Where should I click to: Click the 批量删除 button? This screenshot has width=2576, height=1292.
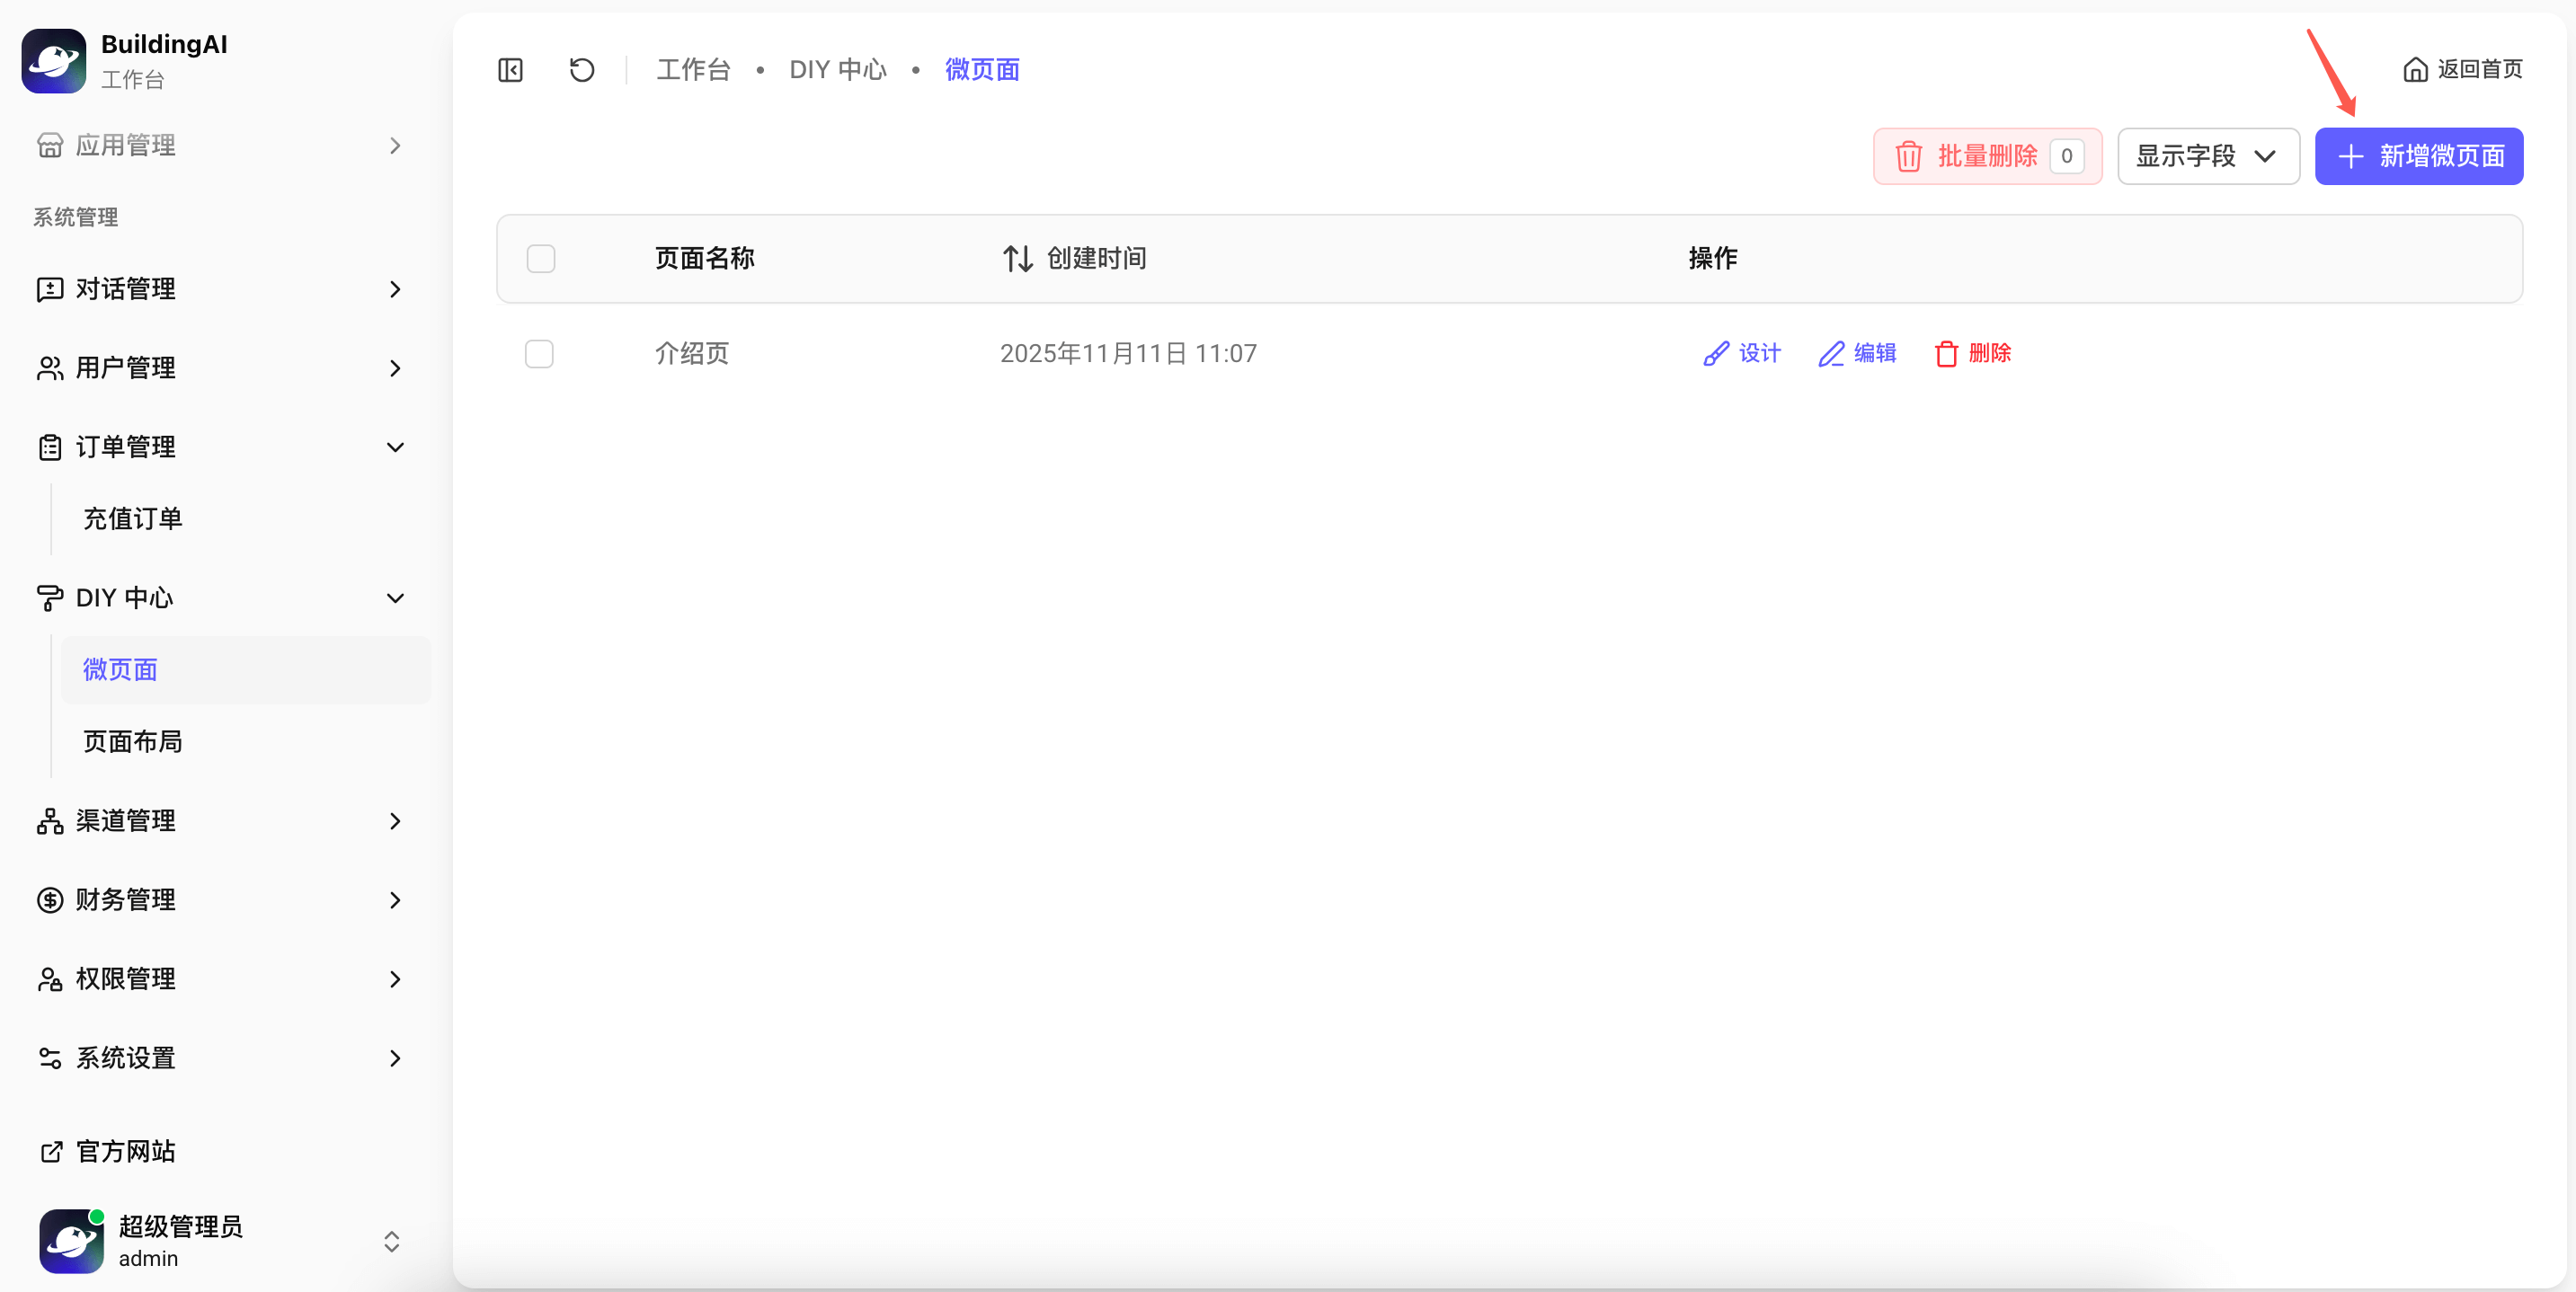tap(1986, 157)
